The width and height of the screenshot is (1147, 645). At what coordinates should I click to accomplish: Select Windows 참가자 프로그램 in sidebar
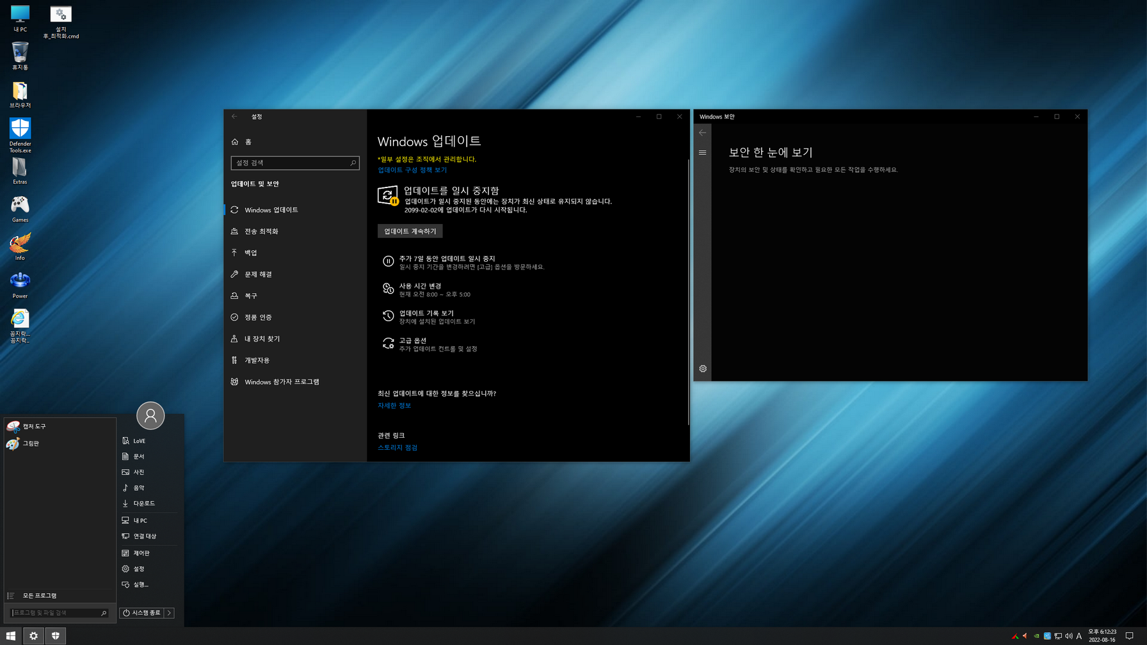click(295, 382)
